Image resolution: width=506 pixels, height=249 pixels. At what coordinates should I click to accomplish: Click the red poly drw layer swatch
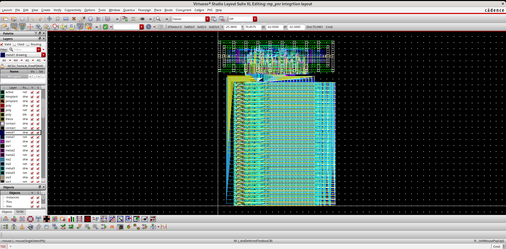3,106
